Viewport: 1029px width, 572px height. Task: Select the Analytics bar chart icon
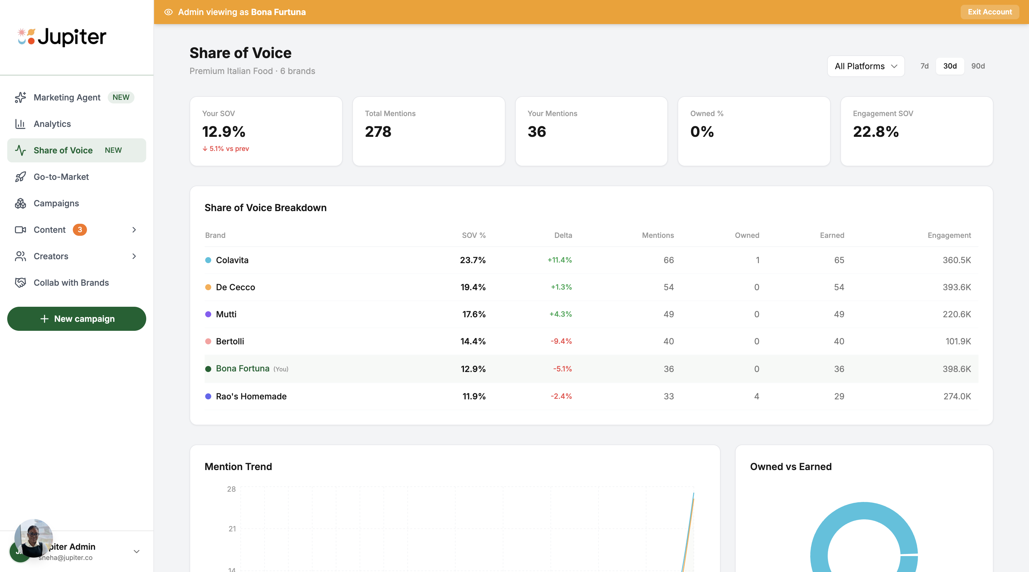[20, 124]
